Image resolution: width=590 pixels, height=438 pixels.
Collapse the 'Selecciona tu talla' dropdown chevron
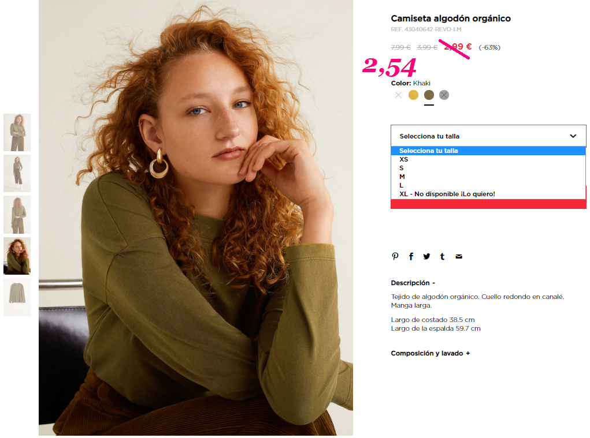(573, 136)
